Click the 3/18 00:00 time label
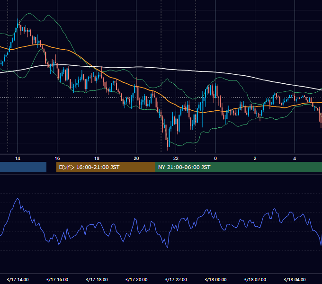 pyautogui.click(x=215, y=279)
